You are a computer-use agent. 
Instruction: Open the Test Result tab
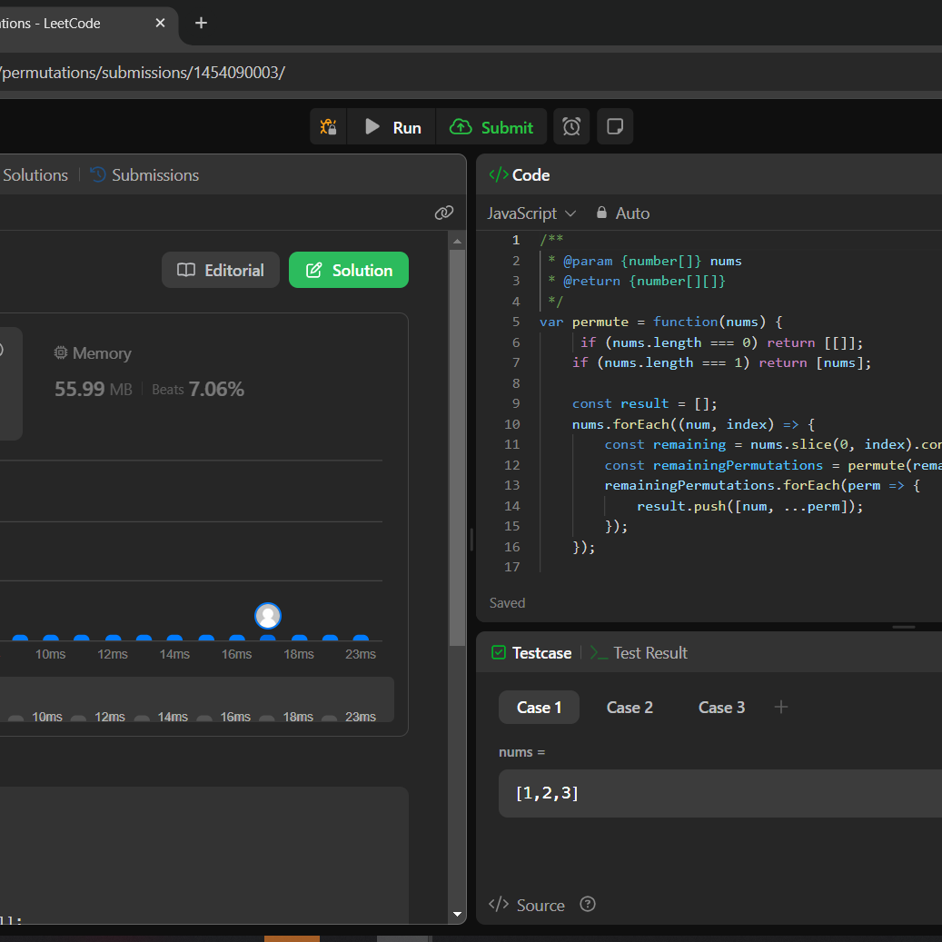pyautogui.click(x=639, y=652)
